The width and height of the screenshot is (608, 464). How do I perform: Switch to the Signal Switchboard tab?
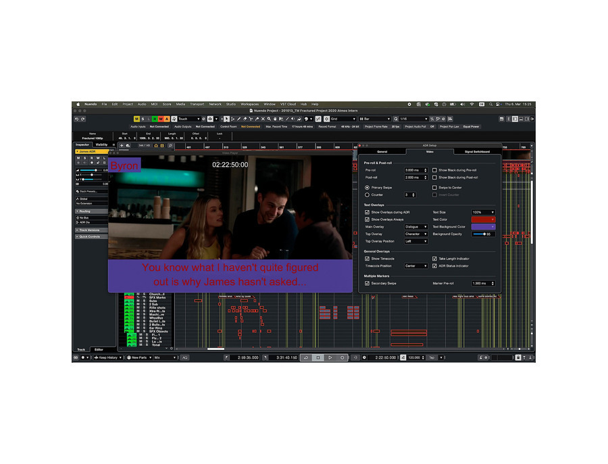pyautogui.click(x=477, y=151)
